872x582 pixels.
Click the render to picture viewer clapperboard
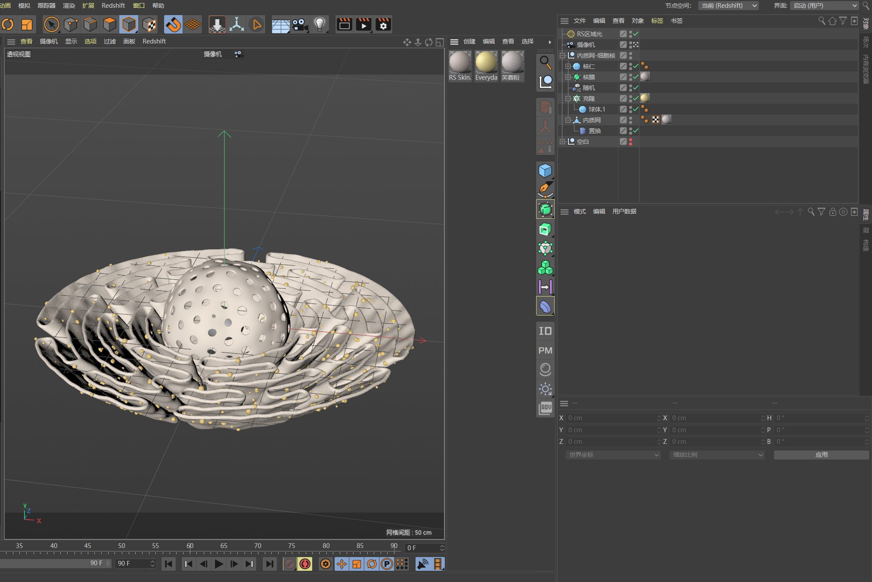tap(364, 25)
